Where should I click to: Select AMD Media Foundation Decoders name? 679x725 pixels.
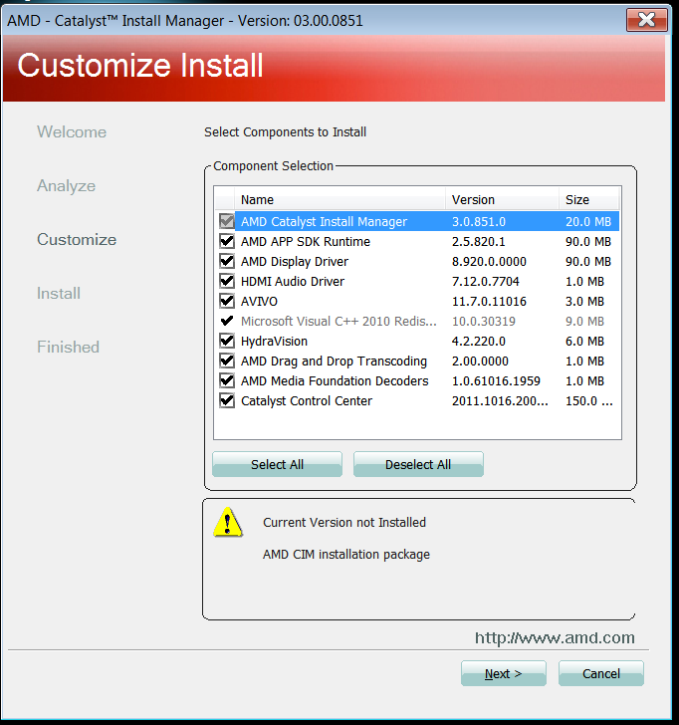coord(335,380)
